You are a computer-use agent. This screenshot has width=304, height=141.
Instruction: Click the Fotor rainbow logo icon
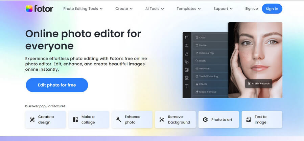point(29,9)
